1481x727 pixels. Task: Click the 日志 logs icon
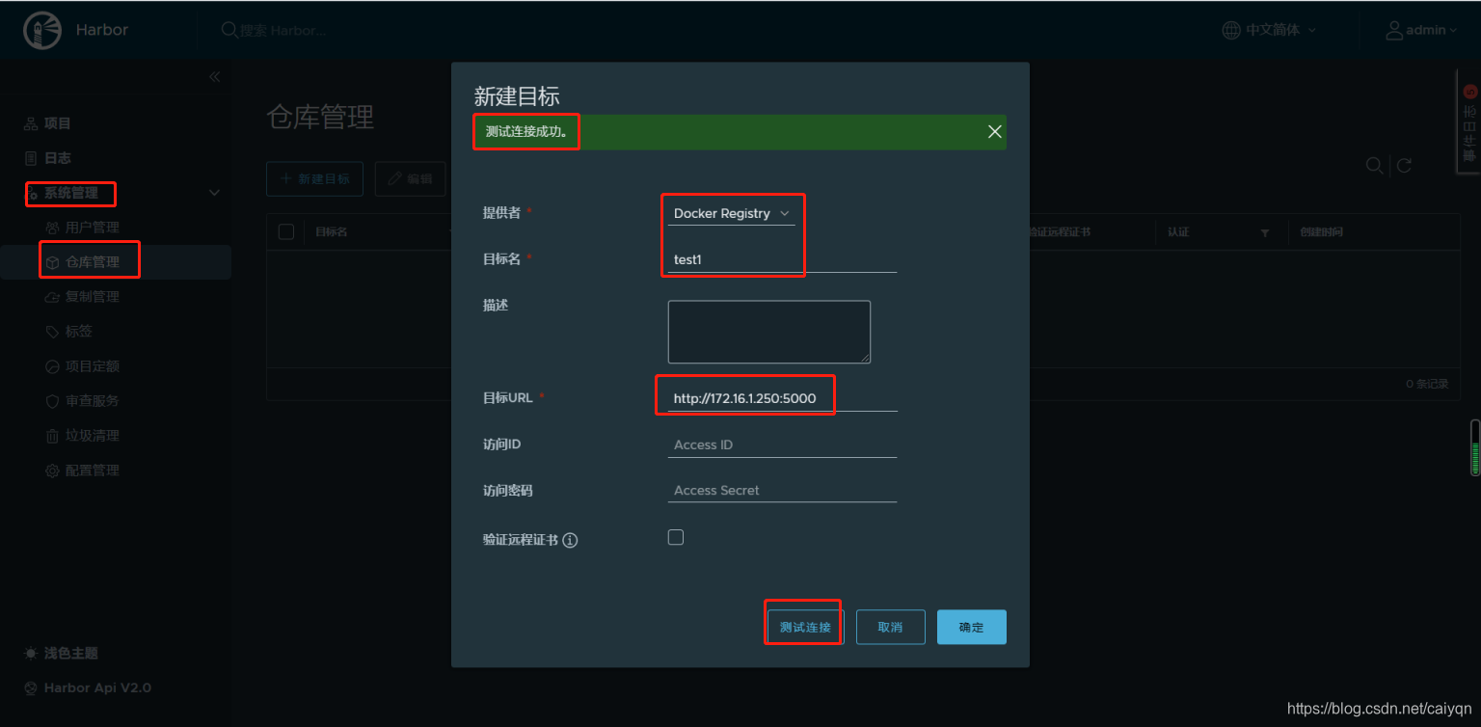pyautogui.click(x=31, y=158)
